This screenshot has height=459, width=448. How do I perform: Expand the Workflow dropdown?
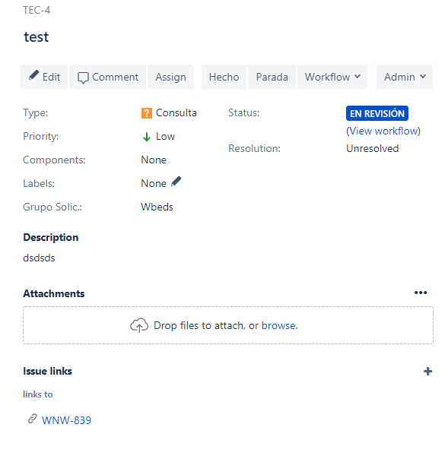point(332,77)
